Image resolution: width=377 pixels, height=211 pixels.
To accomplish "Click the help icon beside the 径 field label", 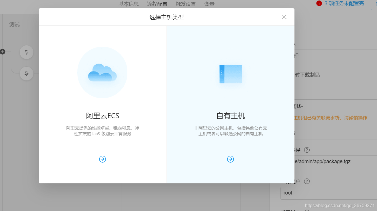I will (307, 150).
